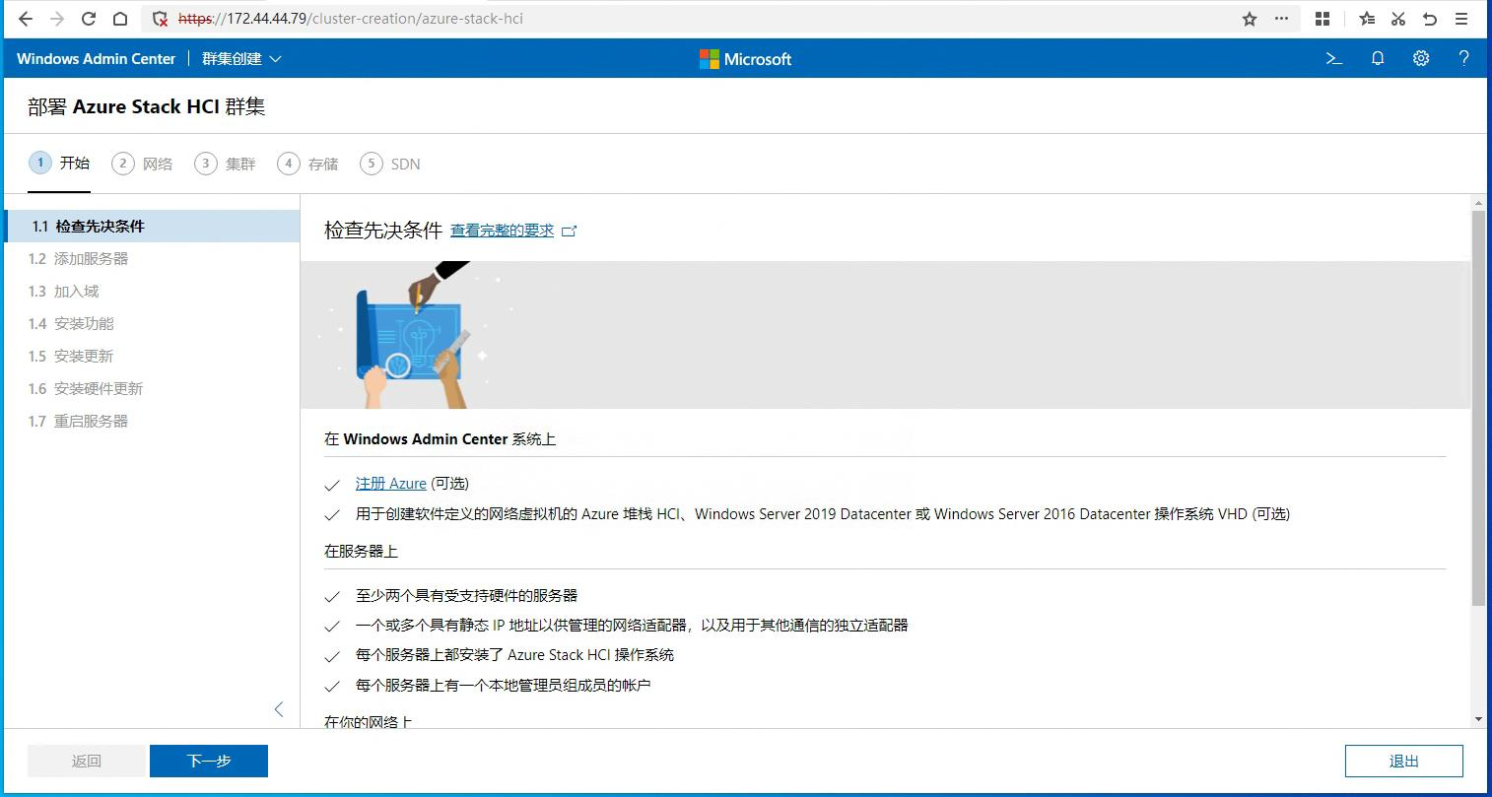Image resolution: width=1492 pixels, height=797 pixels.
Task: Click the 每个服务器上都安装了 Azure Stack HCI 操作系统 line
Action: click(x=514, y=655)
